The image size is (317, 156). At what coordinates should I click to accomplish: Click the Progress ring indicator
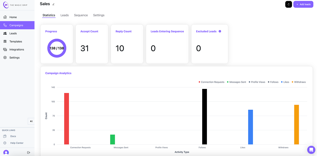click(x=57, y=48)
